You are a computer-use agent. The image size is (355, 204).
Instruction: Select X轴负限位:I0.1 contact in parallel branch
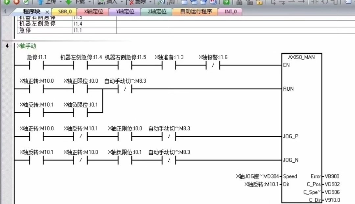coord(81,113)
